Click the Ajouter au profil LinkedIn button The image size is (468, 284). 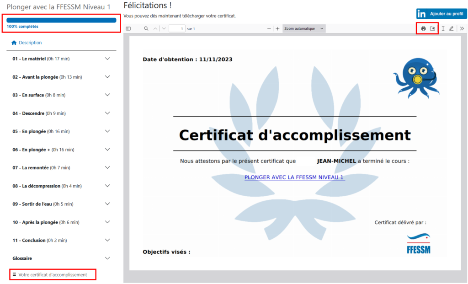coord(441,14)
